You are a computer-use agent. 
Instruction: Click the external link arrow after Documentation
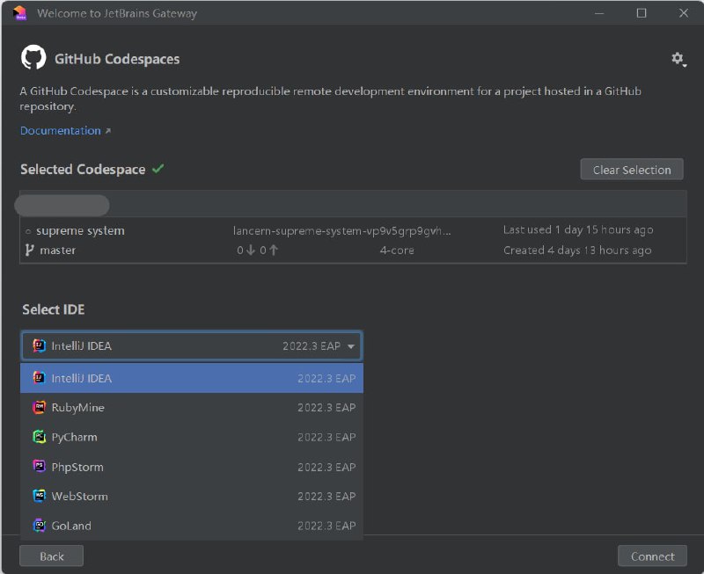coord(107,131)
